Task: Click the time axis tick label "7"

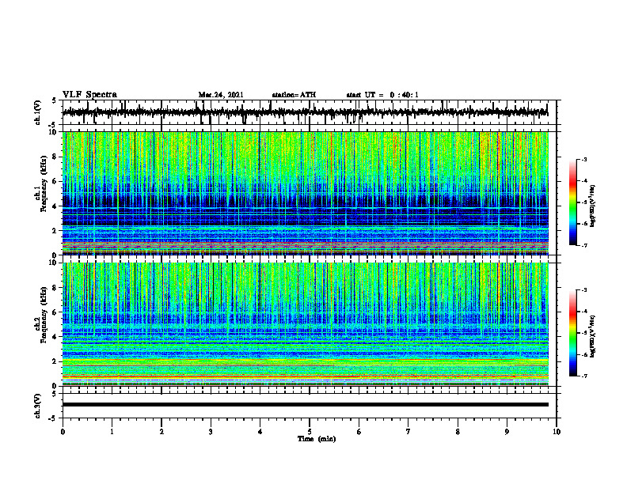Action: tap(408, 432)
